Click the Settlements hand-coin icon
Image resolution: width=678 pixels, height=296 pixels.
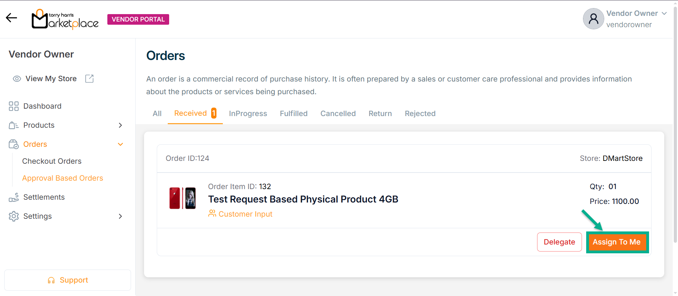(x=14, y=197)
